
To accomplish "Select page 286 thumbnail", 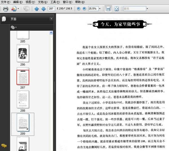I will click(23, 53).
